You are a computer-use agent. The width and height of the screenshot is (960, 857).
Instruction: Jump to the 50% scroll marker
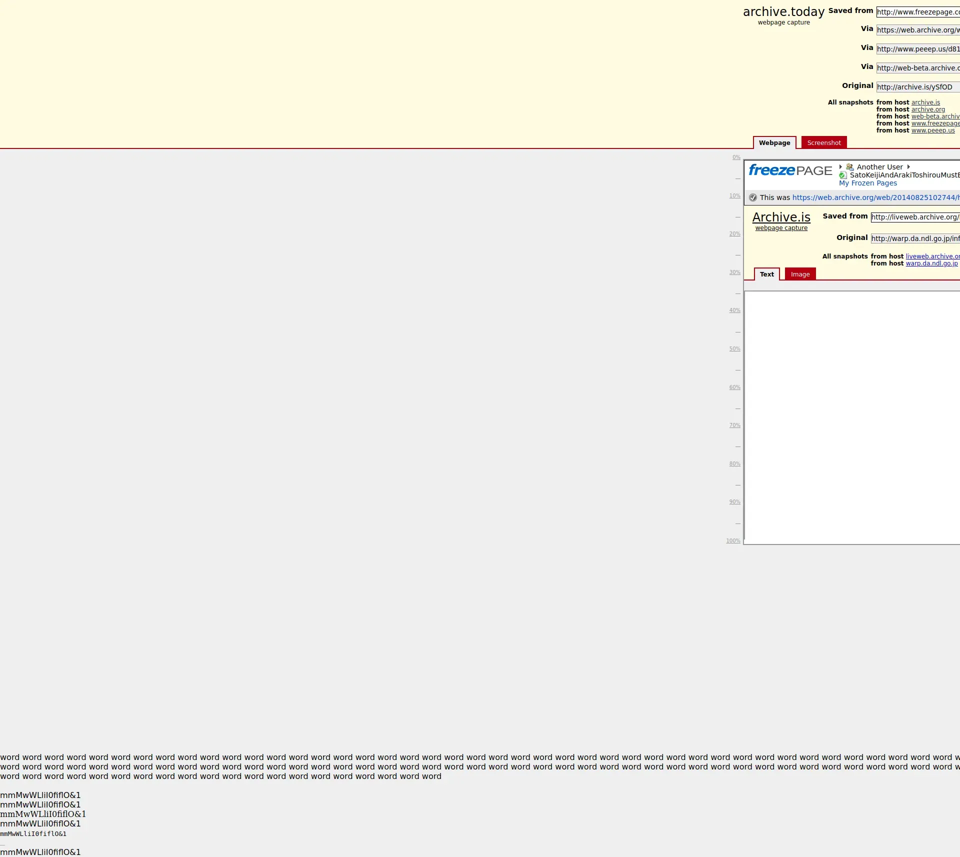coord(734,349)
